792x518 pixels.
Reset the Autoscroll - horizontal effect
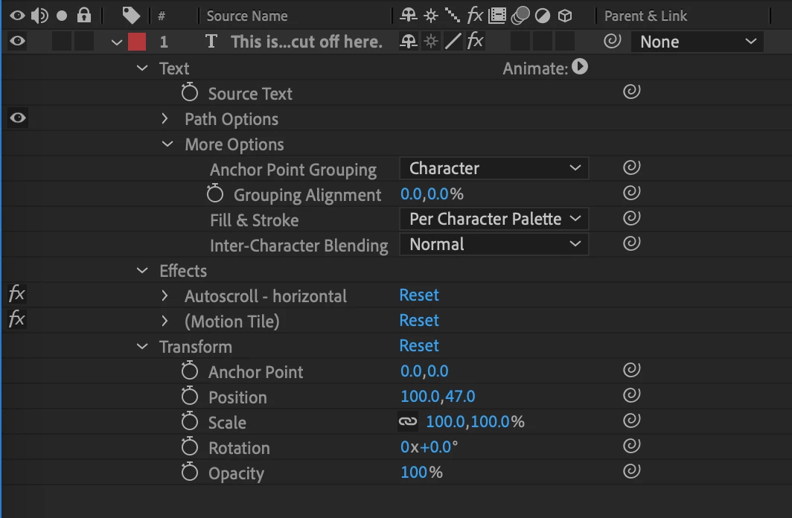(419, 295)
